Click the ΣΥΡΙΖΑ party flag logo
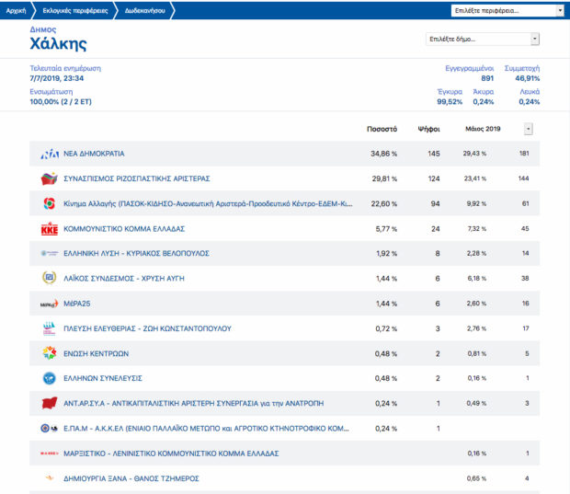This screenshot has width=570, height=494. click(x=49, y=178)
